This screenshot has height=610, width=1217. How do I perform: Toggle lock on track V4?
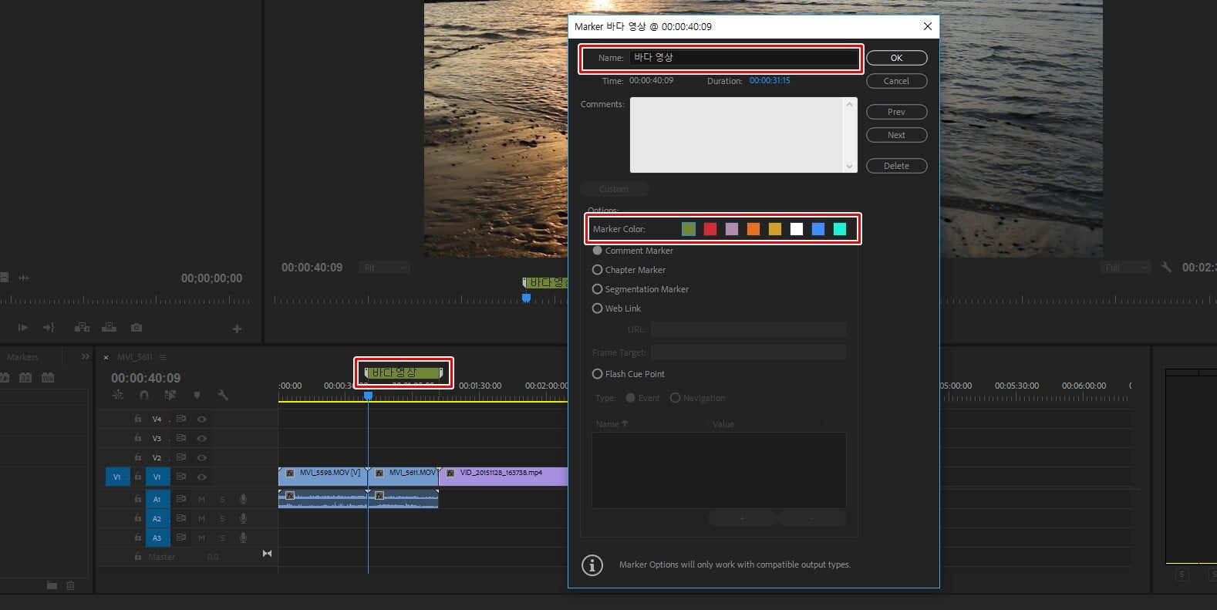click(137, 419)
